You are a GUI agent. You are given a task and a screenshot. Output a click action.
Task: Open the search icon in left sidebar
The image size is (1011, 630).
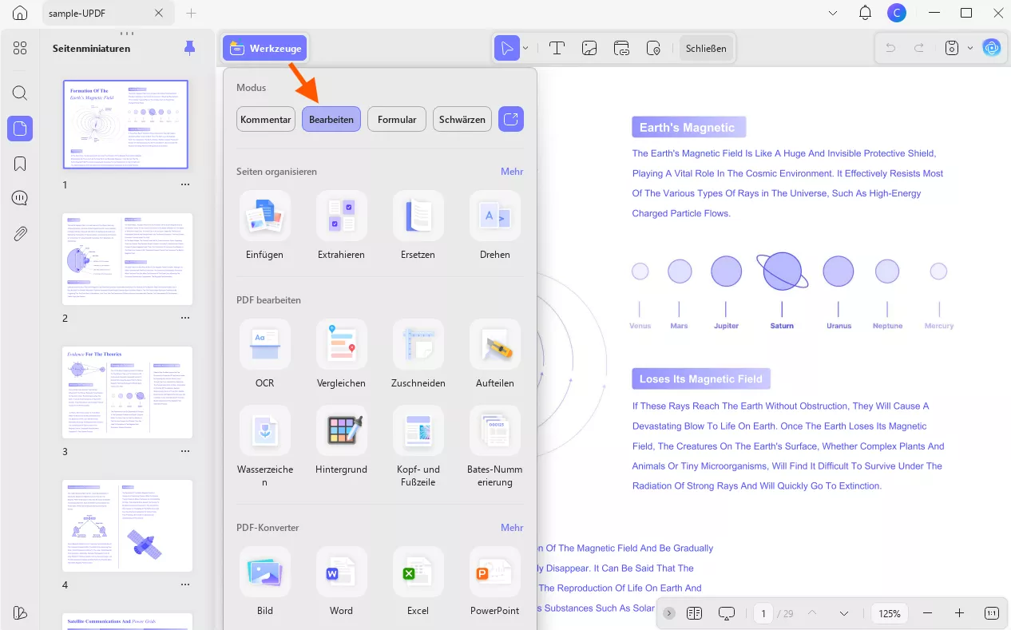click(20, 93)
